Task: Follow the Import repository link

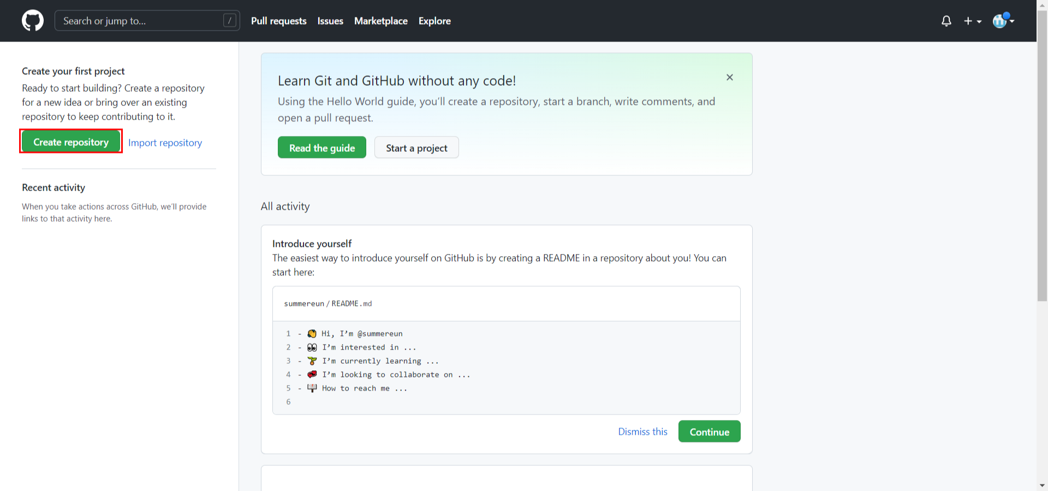Action: [165, 143]
